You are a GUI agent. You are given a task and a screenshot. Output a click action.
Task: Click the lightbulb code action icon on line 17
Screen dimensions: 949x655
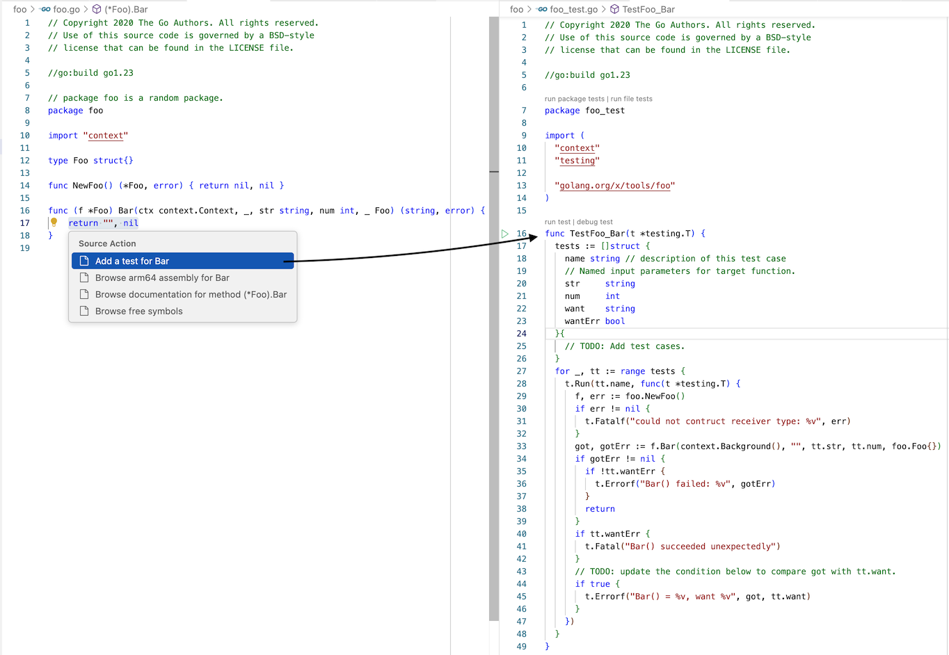[x=54, y=223]
